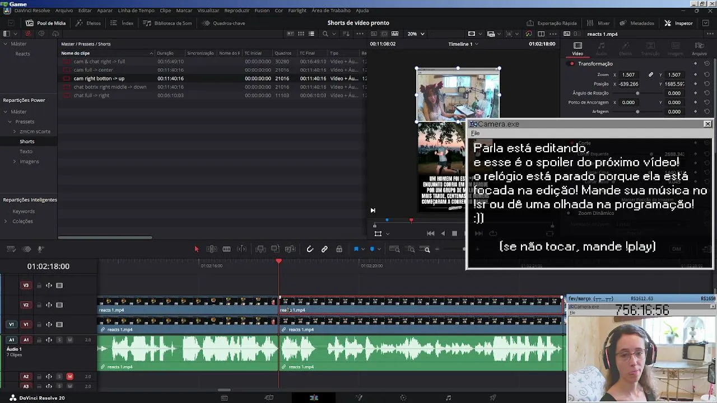The height and width of the screenshot is (403, 717).
Task: Select the Texto bin
Action: click(26, 152)
